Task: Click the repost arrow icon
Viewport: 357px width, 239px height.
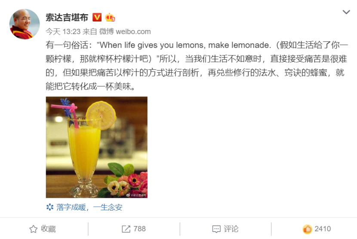Action: coord(126,229)
